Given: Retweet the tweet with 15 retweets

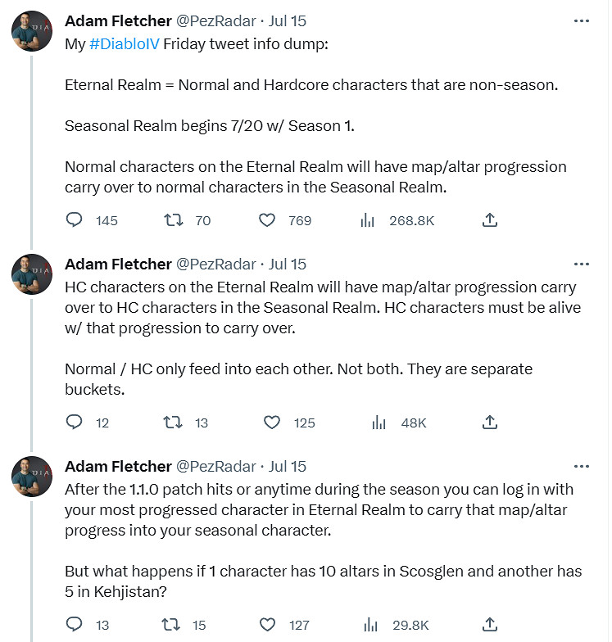Looking at the screenshot, I should pos(173,625).
